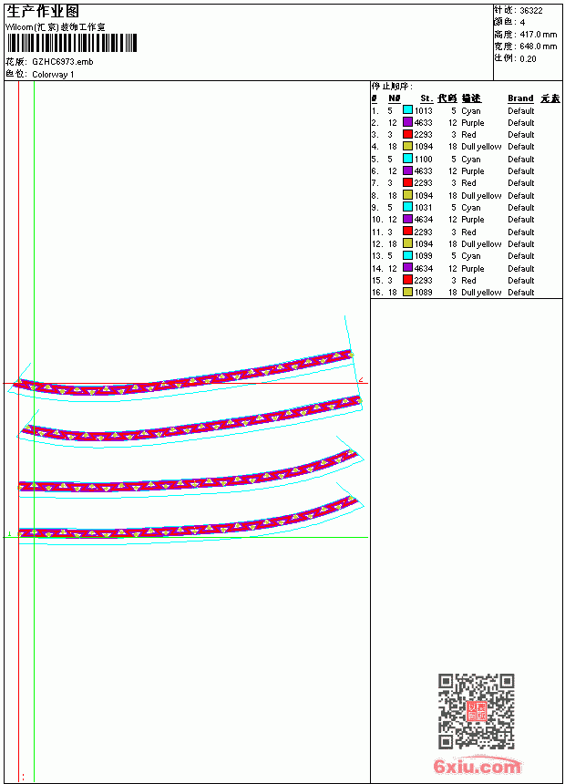
Task: Click the GZHC6973.emb file name
Action: (x=63, y=62)
